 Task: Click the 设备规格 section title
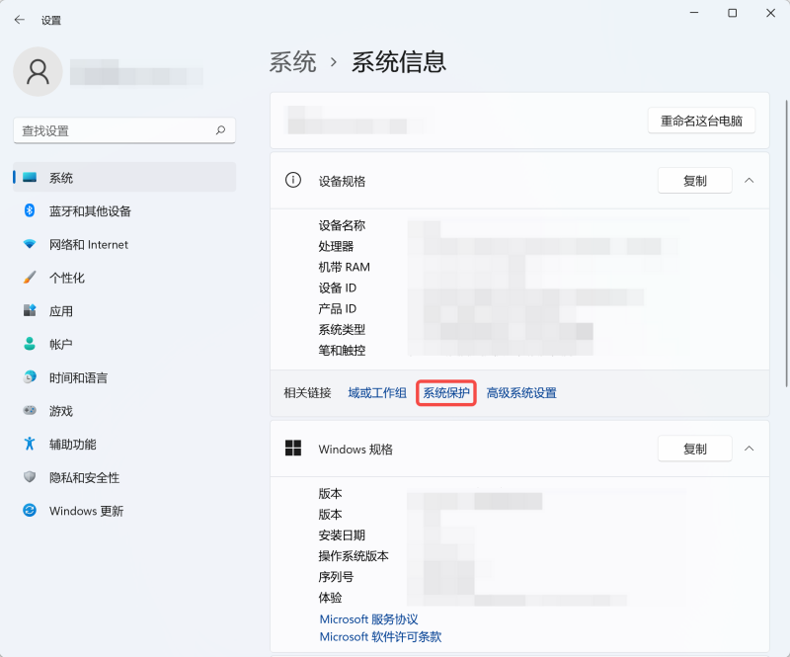pos(342,181)
